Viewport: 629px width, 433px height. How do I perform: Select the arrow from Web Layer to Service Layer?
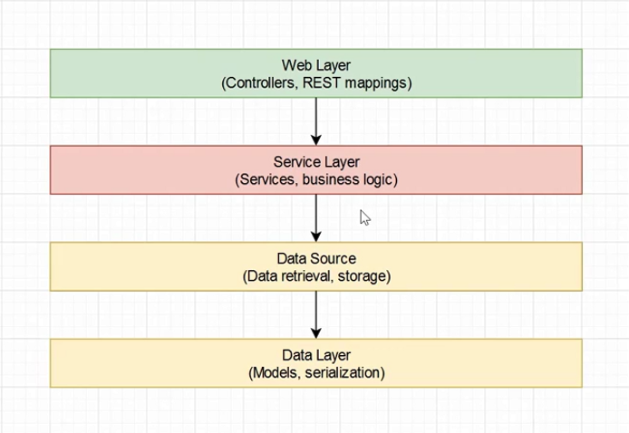[x=316, y=116]
